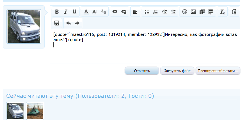Remove link using the unlink icon
Image resolution: width=245 pixels, height=120 pixels.
pyautogui.click(x=124, y=12)
